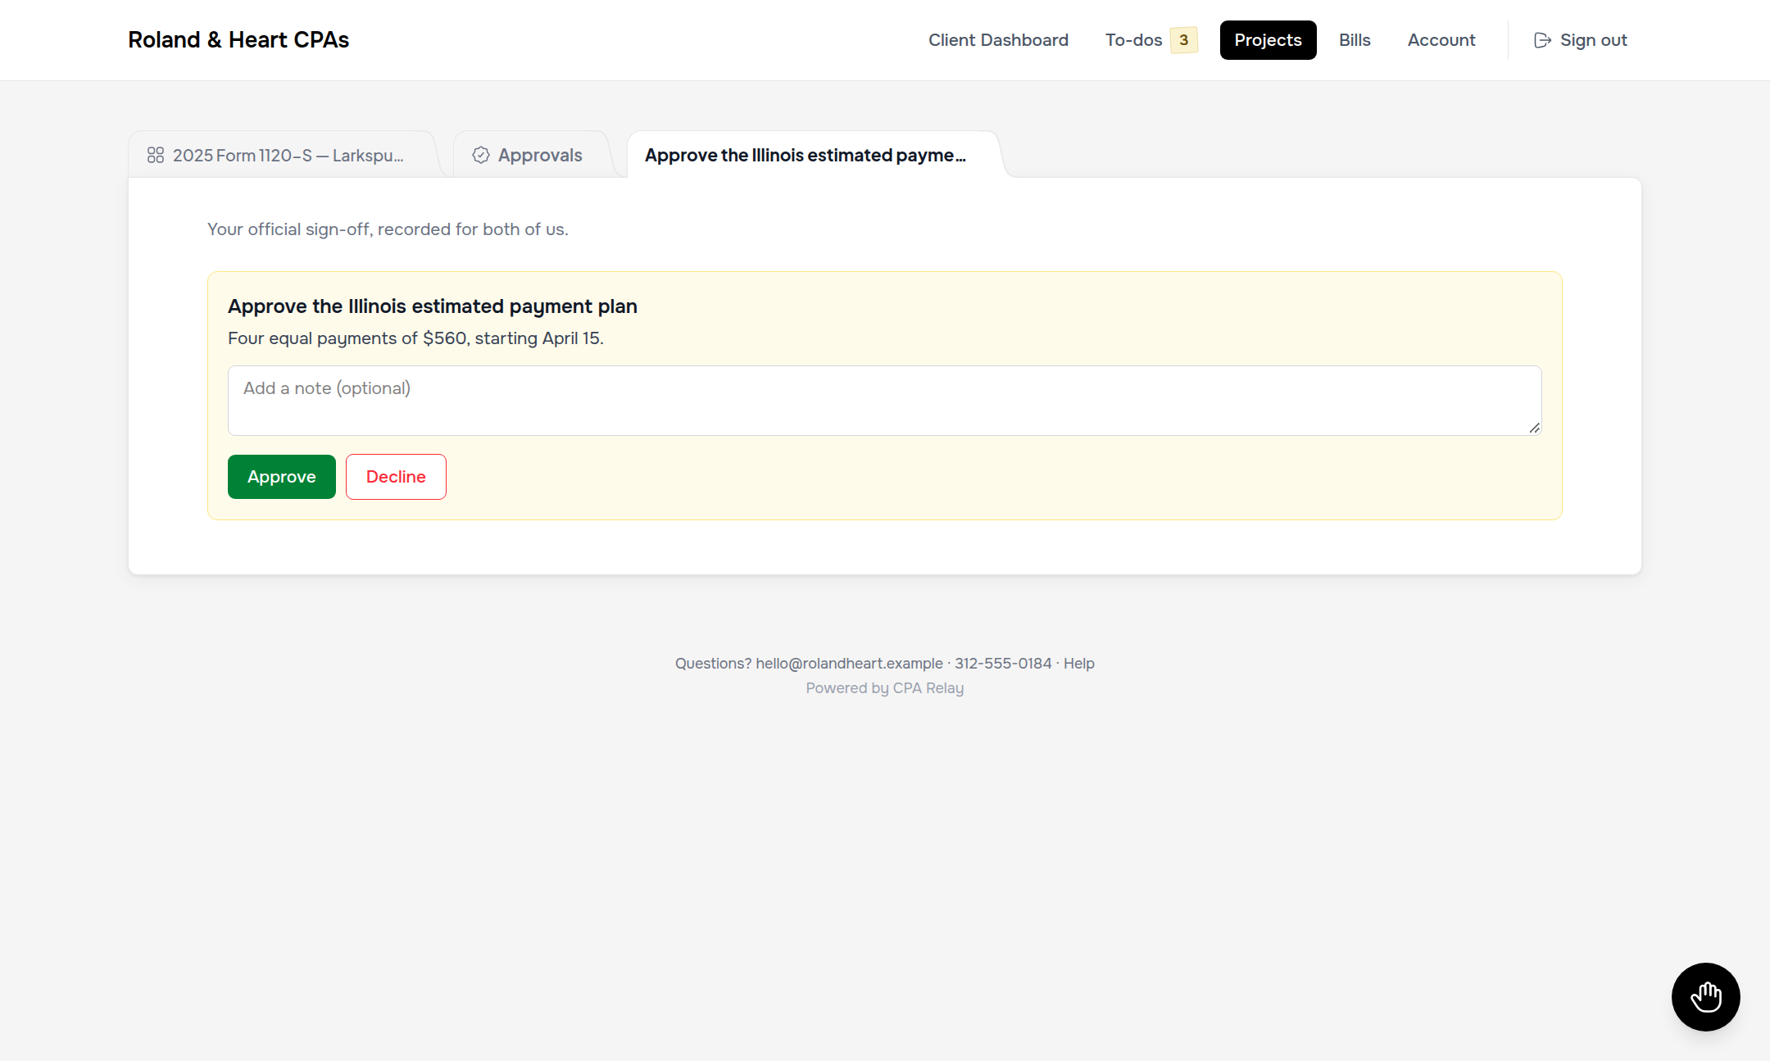The width and height of the screenshot is (1770, 1061).
Task: Click the sign out arrow icon
Action: [x=1542, y=40]
